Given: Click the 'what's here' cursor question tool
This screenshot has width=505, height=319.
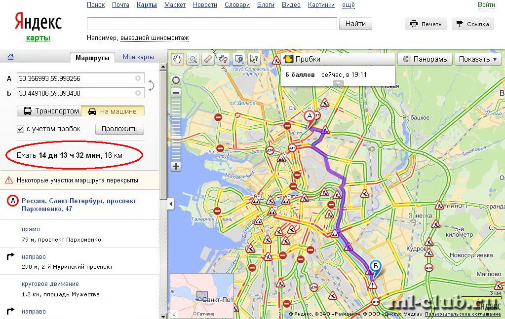Looking at the screenshot, I should coord(254,59).
